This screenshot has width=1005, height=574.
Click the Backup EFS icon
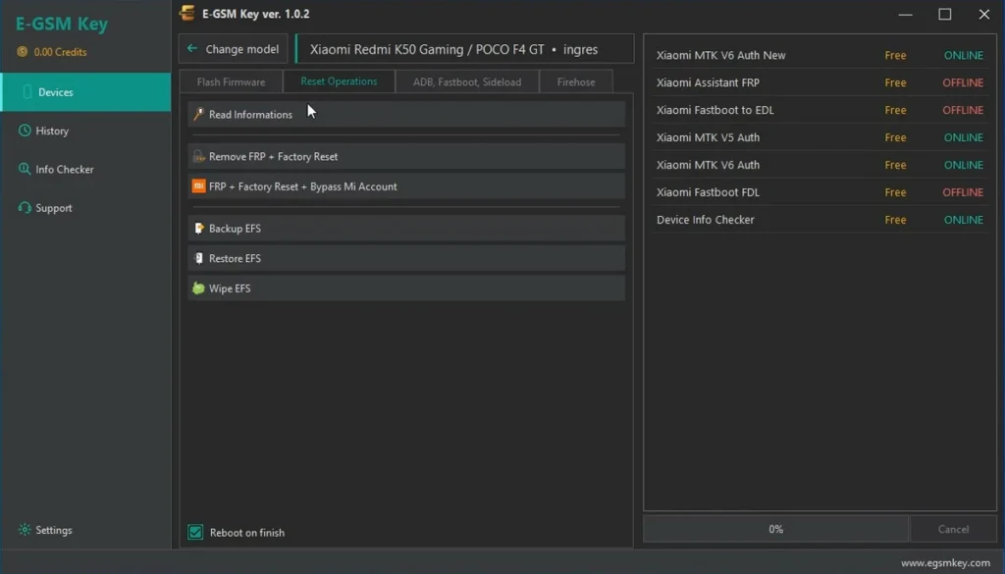click(198, 228)
